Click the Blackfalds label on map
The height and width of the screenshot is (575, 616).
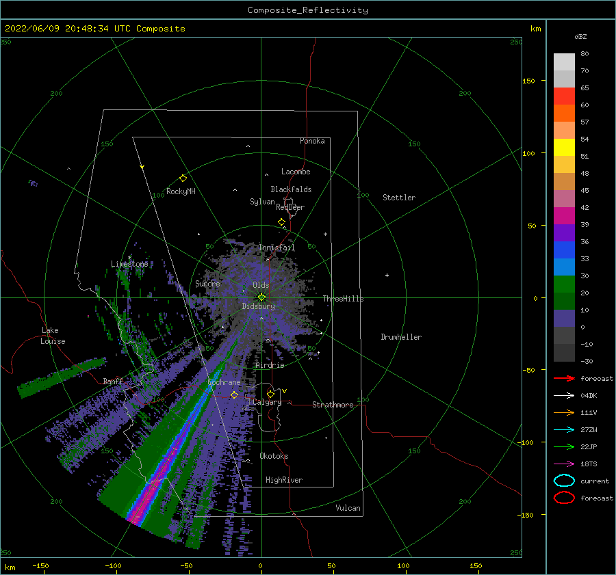click(291, 189)
